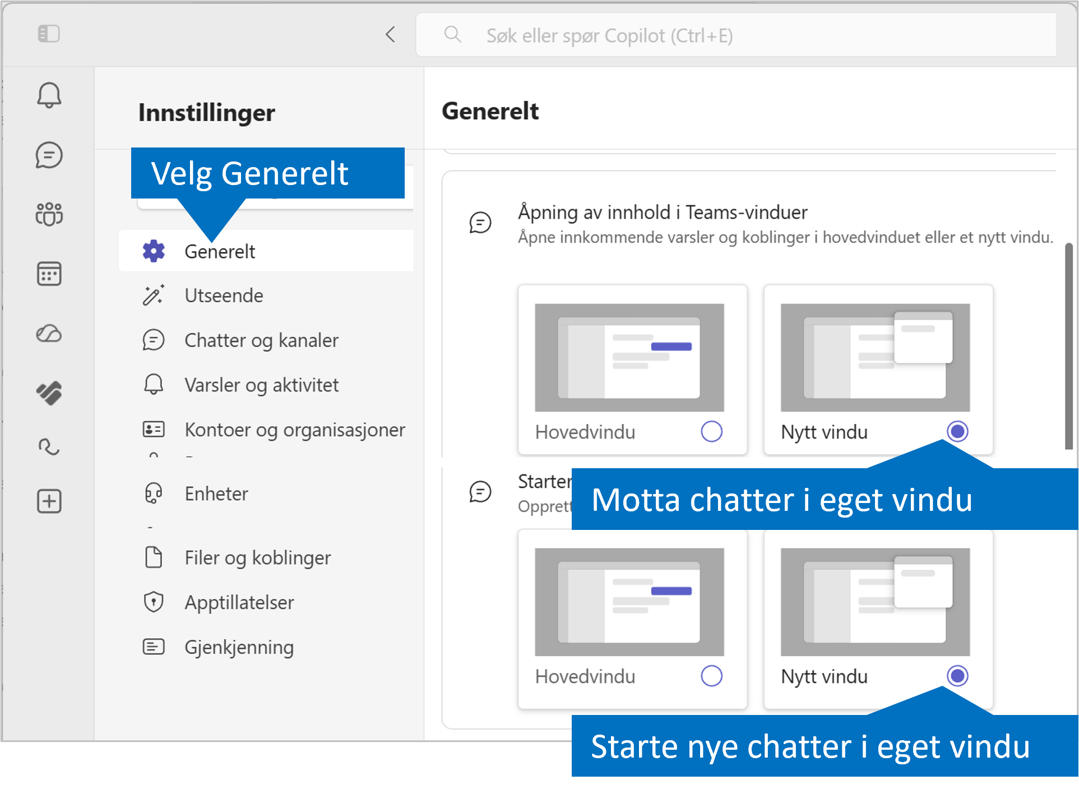The width and height of the screenshot is (1079, 789).
Task: Open the Activity bell in the app rail
Action: coord(49,95)
